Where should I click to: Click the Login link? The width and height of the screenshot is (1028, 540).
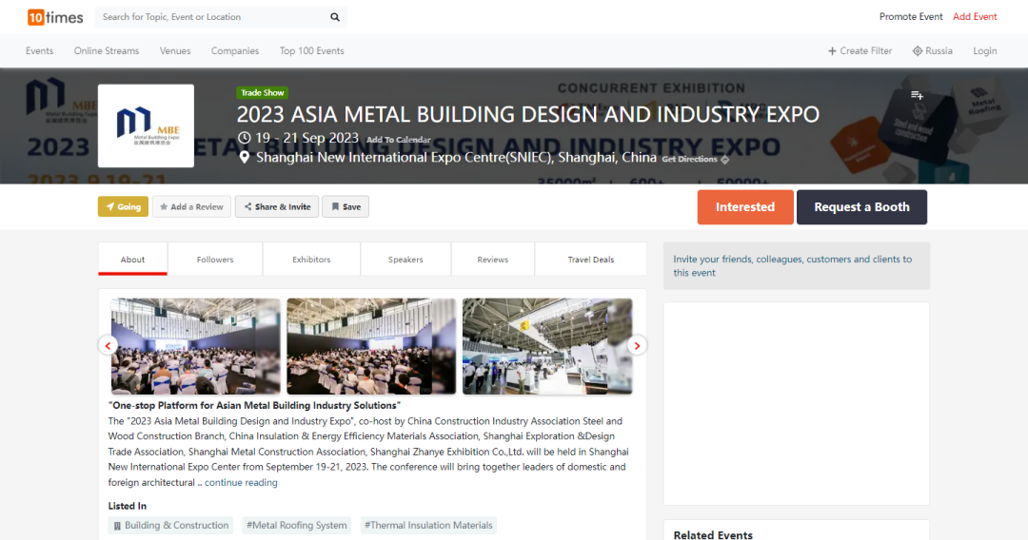[985, 51]
